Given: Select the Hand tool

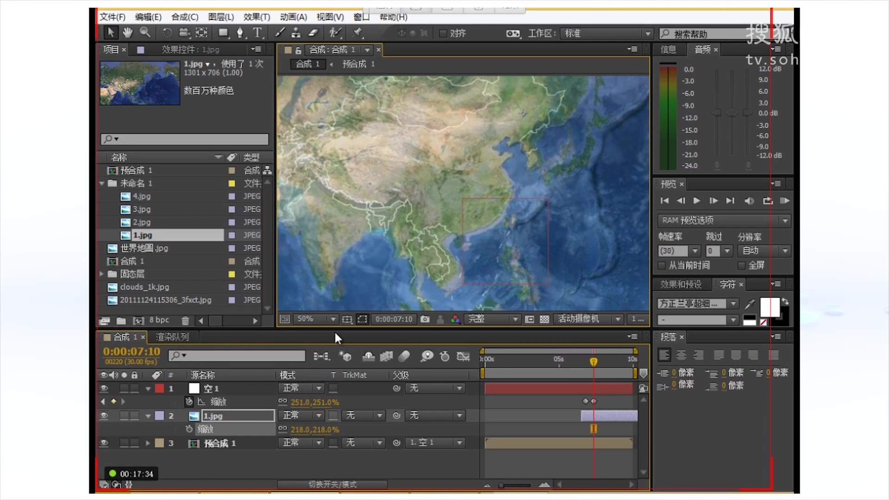Looking at the screenshot, I should pos(127,32).
